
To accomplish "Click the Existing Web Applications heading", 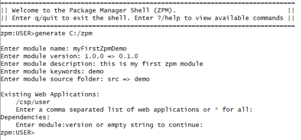I will (x=50, y=94).
